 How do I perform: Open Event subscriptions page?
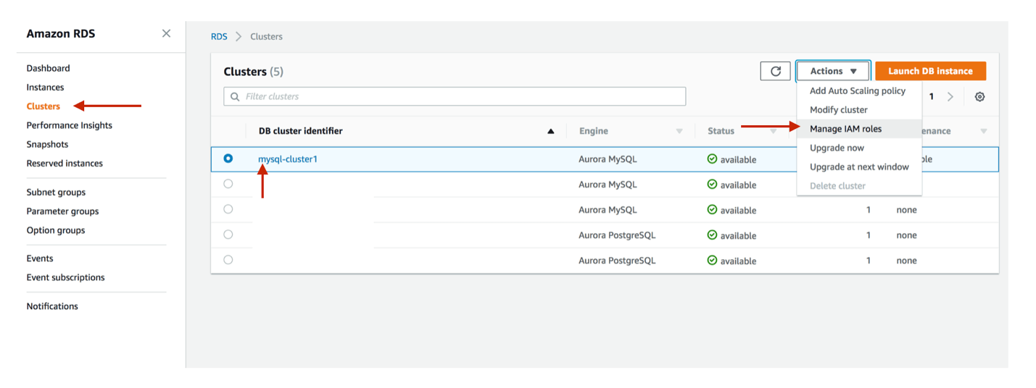65,277
